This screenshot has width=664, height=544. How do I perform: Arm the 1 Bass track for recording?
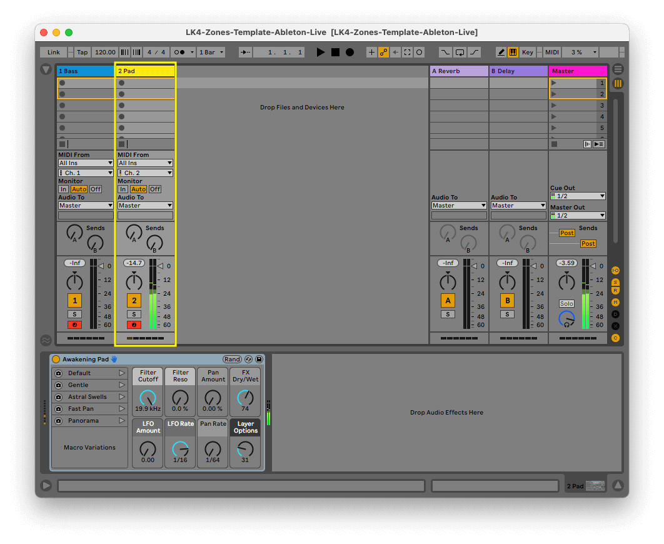(74, 325)
